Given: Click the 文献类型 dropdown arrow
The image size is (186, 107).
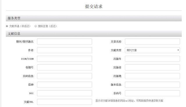Looking at the screenshot, I should (x=178, y=50).
